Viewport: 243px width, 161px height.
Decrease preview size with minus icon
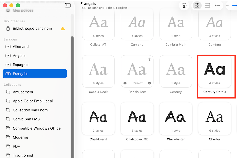[228, 5]
